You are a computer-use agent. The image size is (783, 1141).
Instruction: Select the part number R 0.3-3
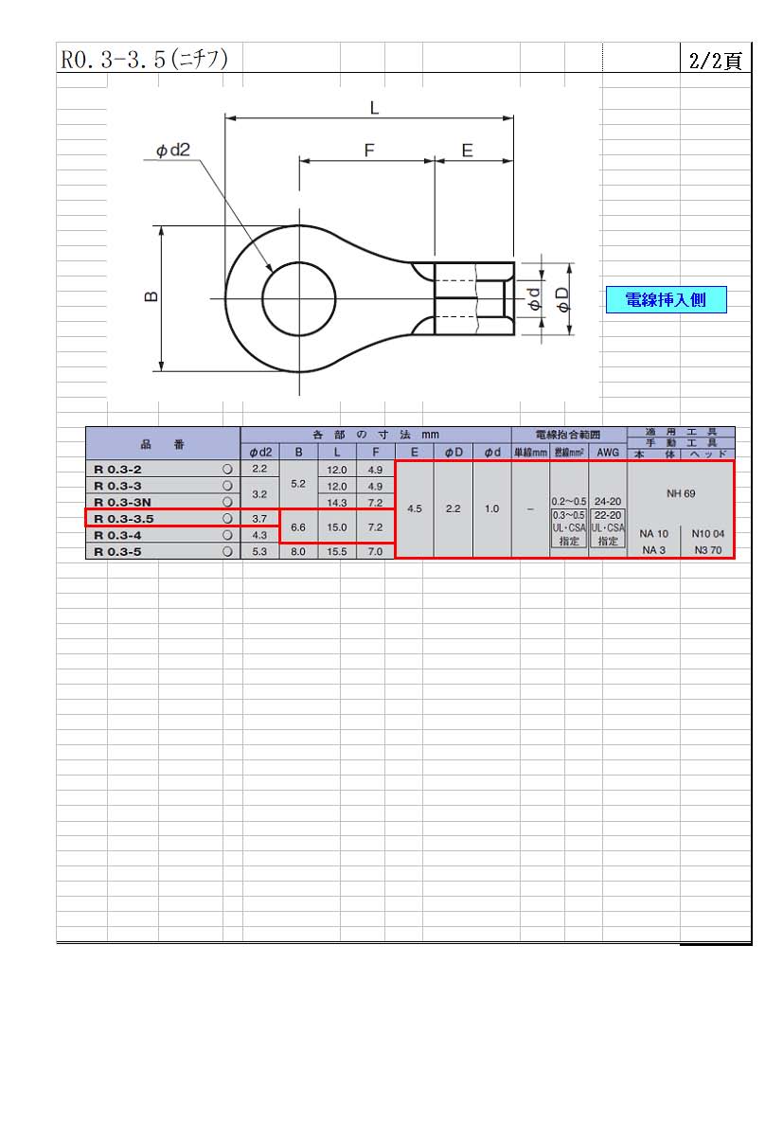pyautogui.click(x=117, y=486)
